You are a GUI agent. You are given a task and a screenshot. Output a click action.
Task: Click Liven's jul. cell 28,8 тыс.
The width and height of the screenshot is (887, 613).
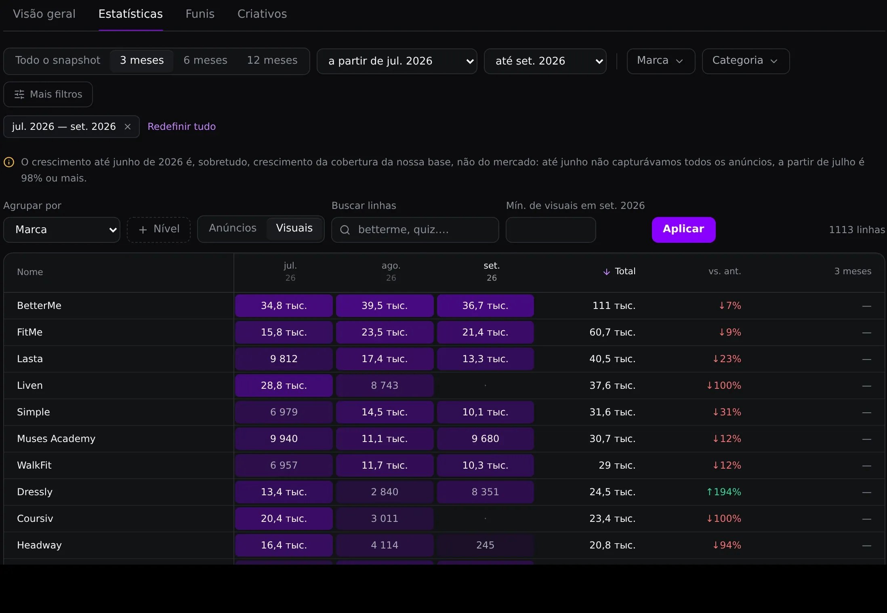(x=284, y=386)
